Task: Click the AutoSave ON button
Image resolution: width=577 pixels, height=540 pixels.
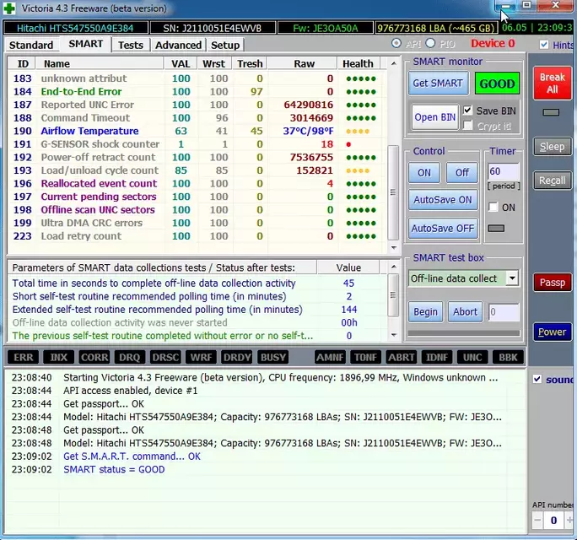Action: [443, 200]
